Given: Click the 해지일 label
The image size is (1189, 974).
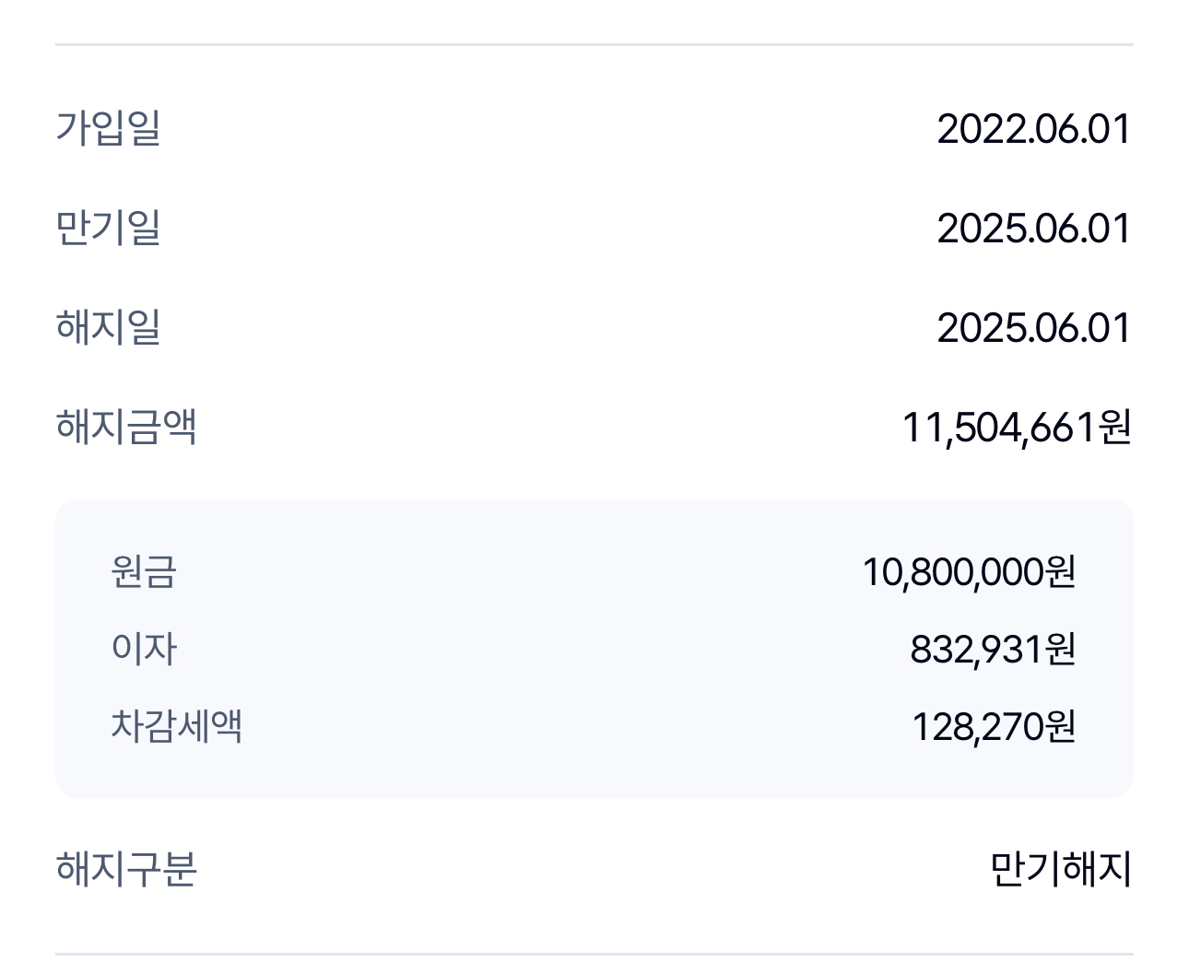Looking at the screenshot, I should pyautogui.click(x=109, y=327).
